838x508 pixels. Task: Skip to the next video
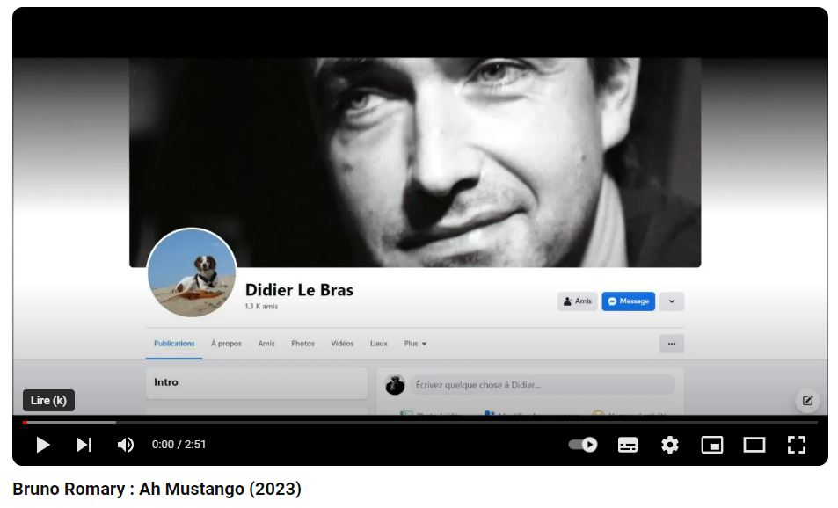[84, 445]
